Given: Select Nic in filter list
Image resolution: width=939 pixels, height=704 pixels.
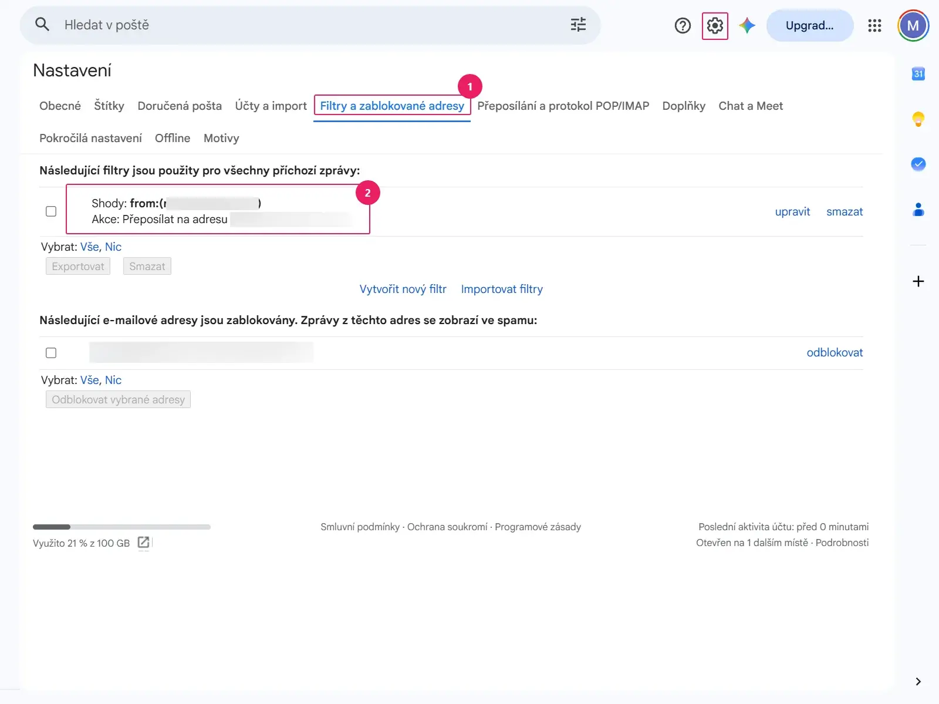Looking at the screenshot, I should [x=113, y=247].
